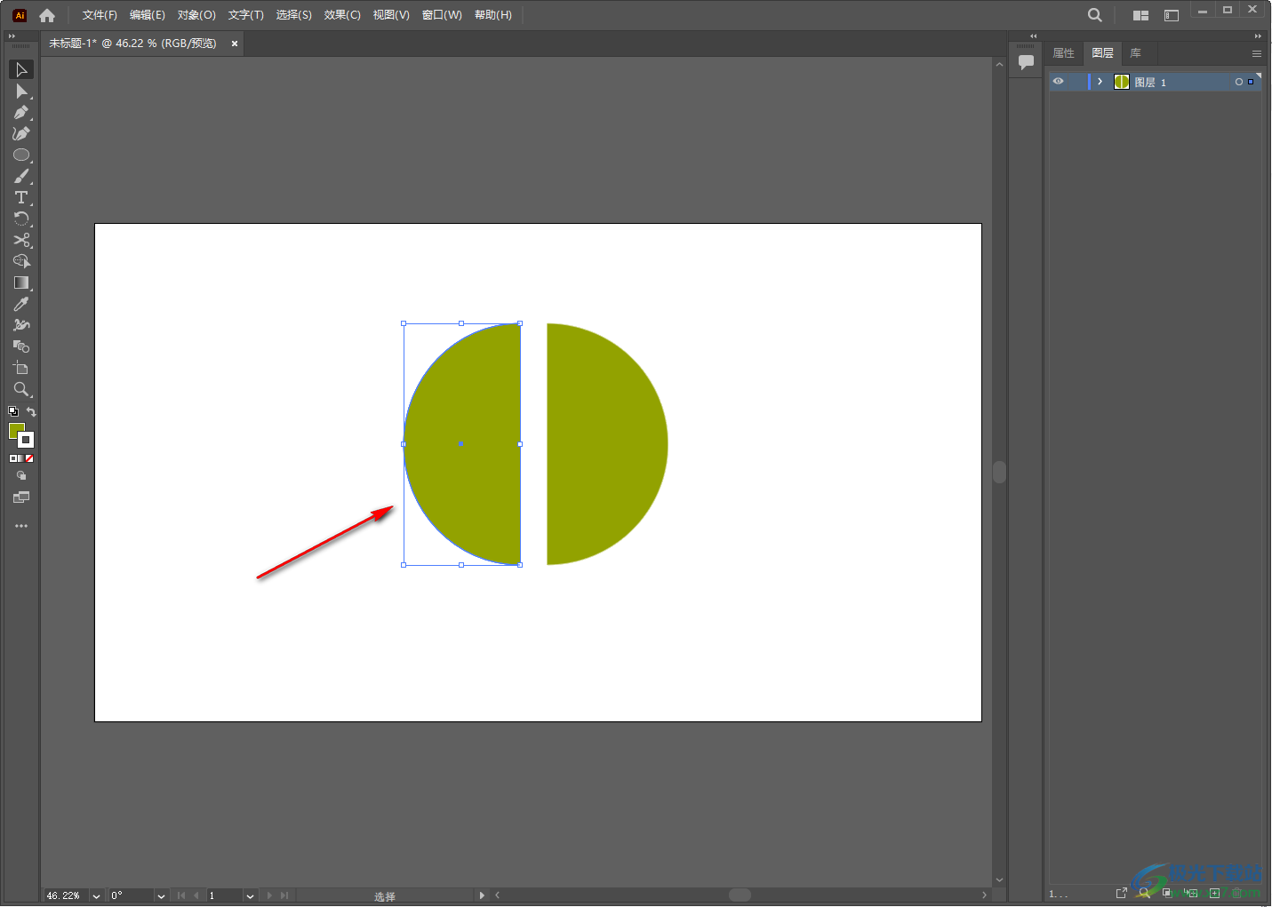
Task: Select the Shape Builder tool
Action: click(21, 261)
